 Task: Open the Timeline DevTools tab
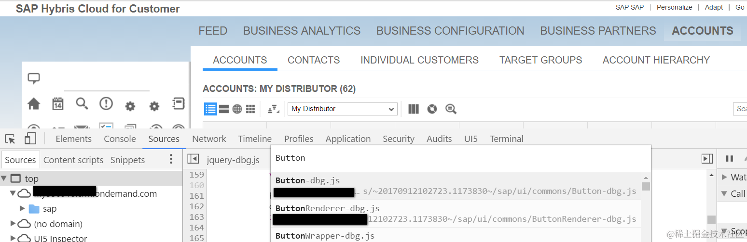255,139
